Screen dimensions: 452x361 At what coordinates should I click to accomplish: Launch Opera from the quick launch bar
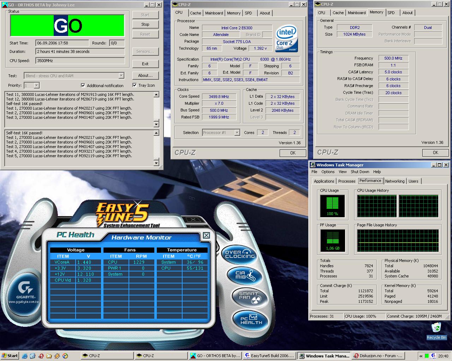(41, 356)
